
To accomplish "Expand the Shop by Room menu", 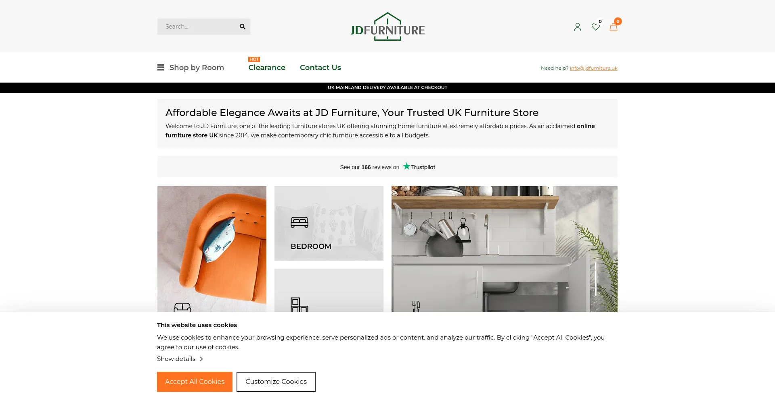I will click(x=197, y=67).
